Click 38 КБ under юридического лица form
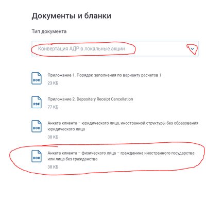This screenshot has width=206, height=200. click(x=53, y=137)
